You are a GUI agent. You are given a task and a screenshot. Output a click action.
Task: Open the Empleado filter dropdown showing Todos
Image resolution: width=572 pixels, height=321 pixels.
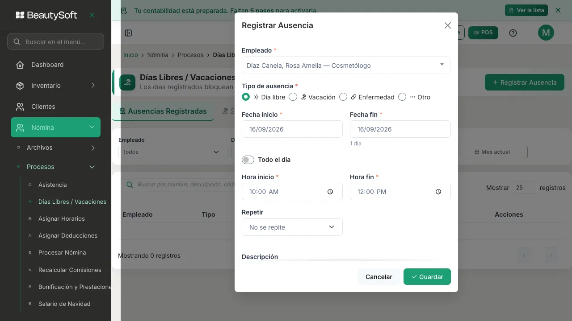click(173, 152)
